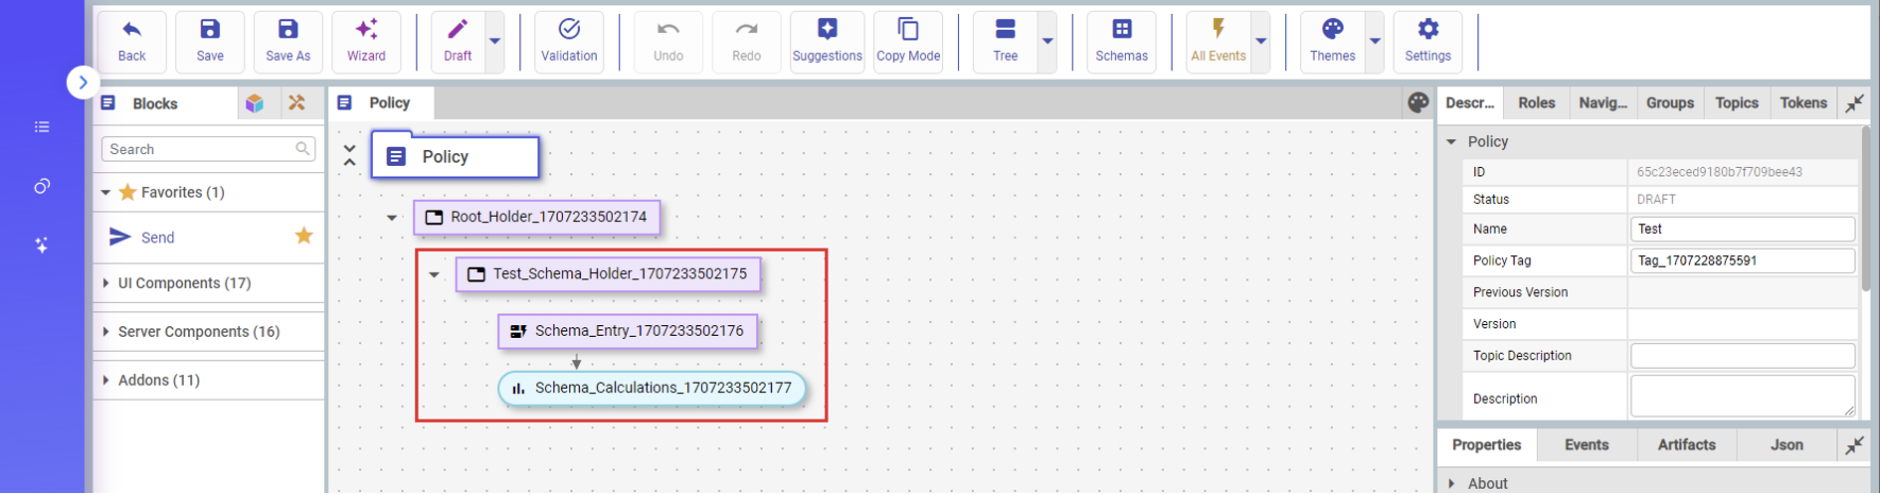Click the Save As toolbar icon
The height and width of the screenshot is (495, 1882).
(x=287, y=41)
